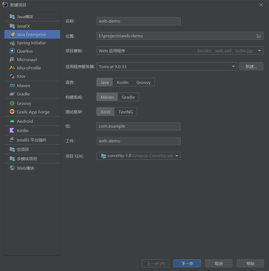Open the Java模块 project type
269x271 pixels.
point(32,17)
